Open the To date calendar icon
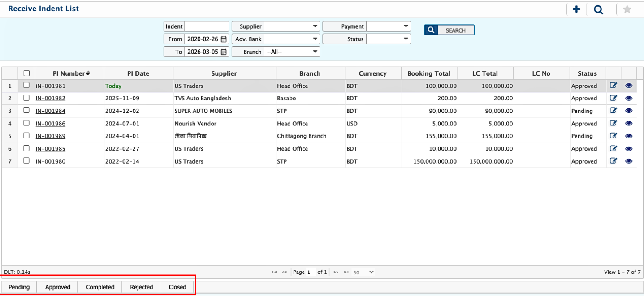The image size is (644, 298). coord(224,52)
